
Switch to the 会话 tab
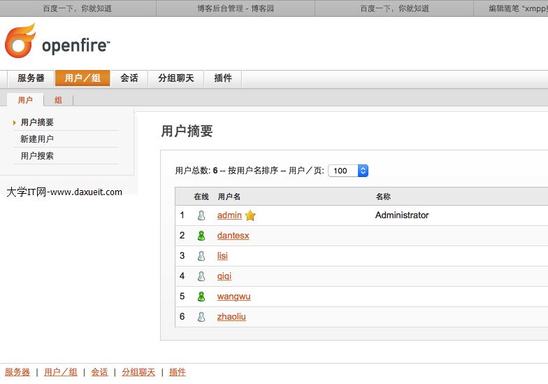129,78
